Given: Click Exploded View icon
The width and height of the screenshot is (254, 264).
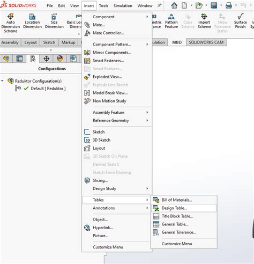Looking at the screenshot, I should (87, 77).
